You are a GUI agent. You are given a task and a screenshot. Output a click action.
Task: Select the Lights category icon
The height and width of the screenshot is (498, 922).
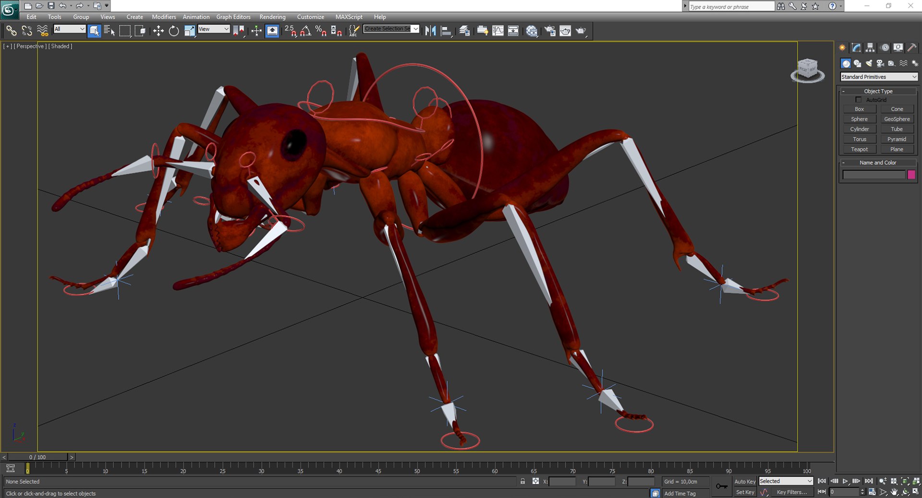(x=869, y=63)
